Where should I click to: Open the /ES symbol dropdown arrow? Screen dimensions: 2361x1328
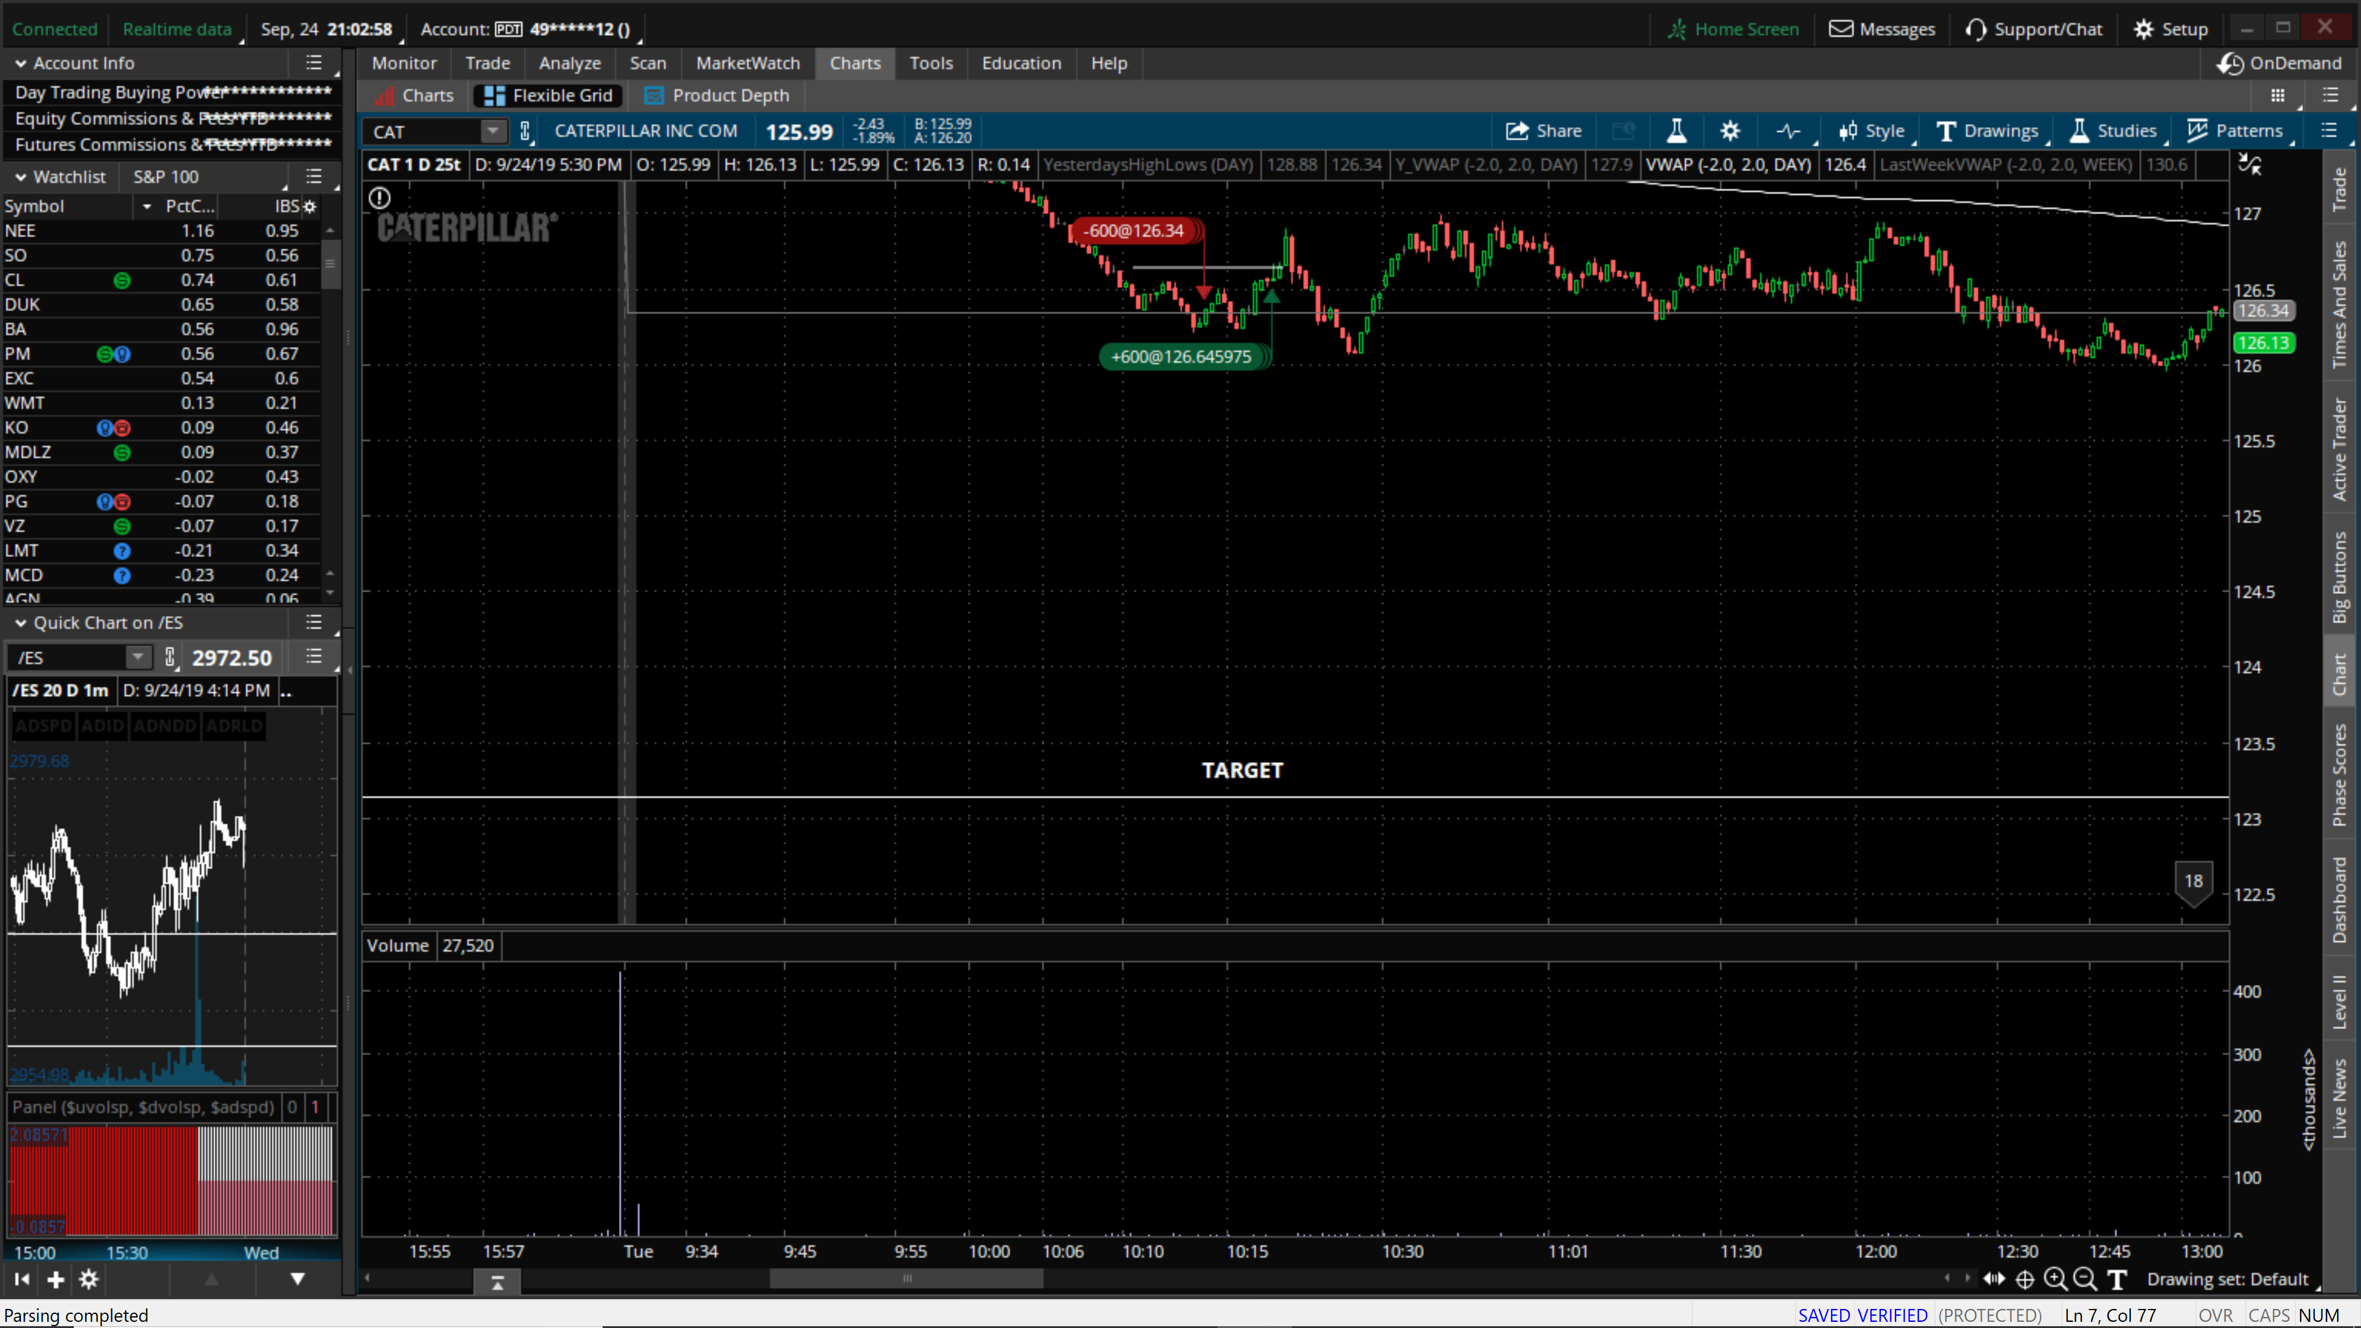tap(138, 657)
